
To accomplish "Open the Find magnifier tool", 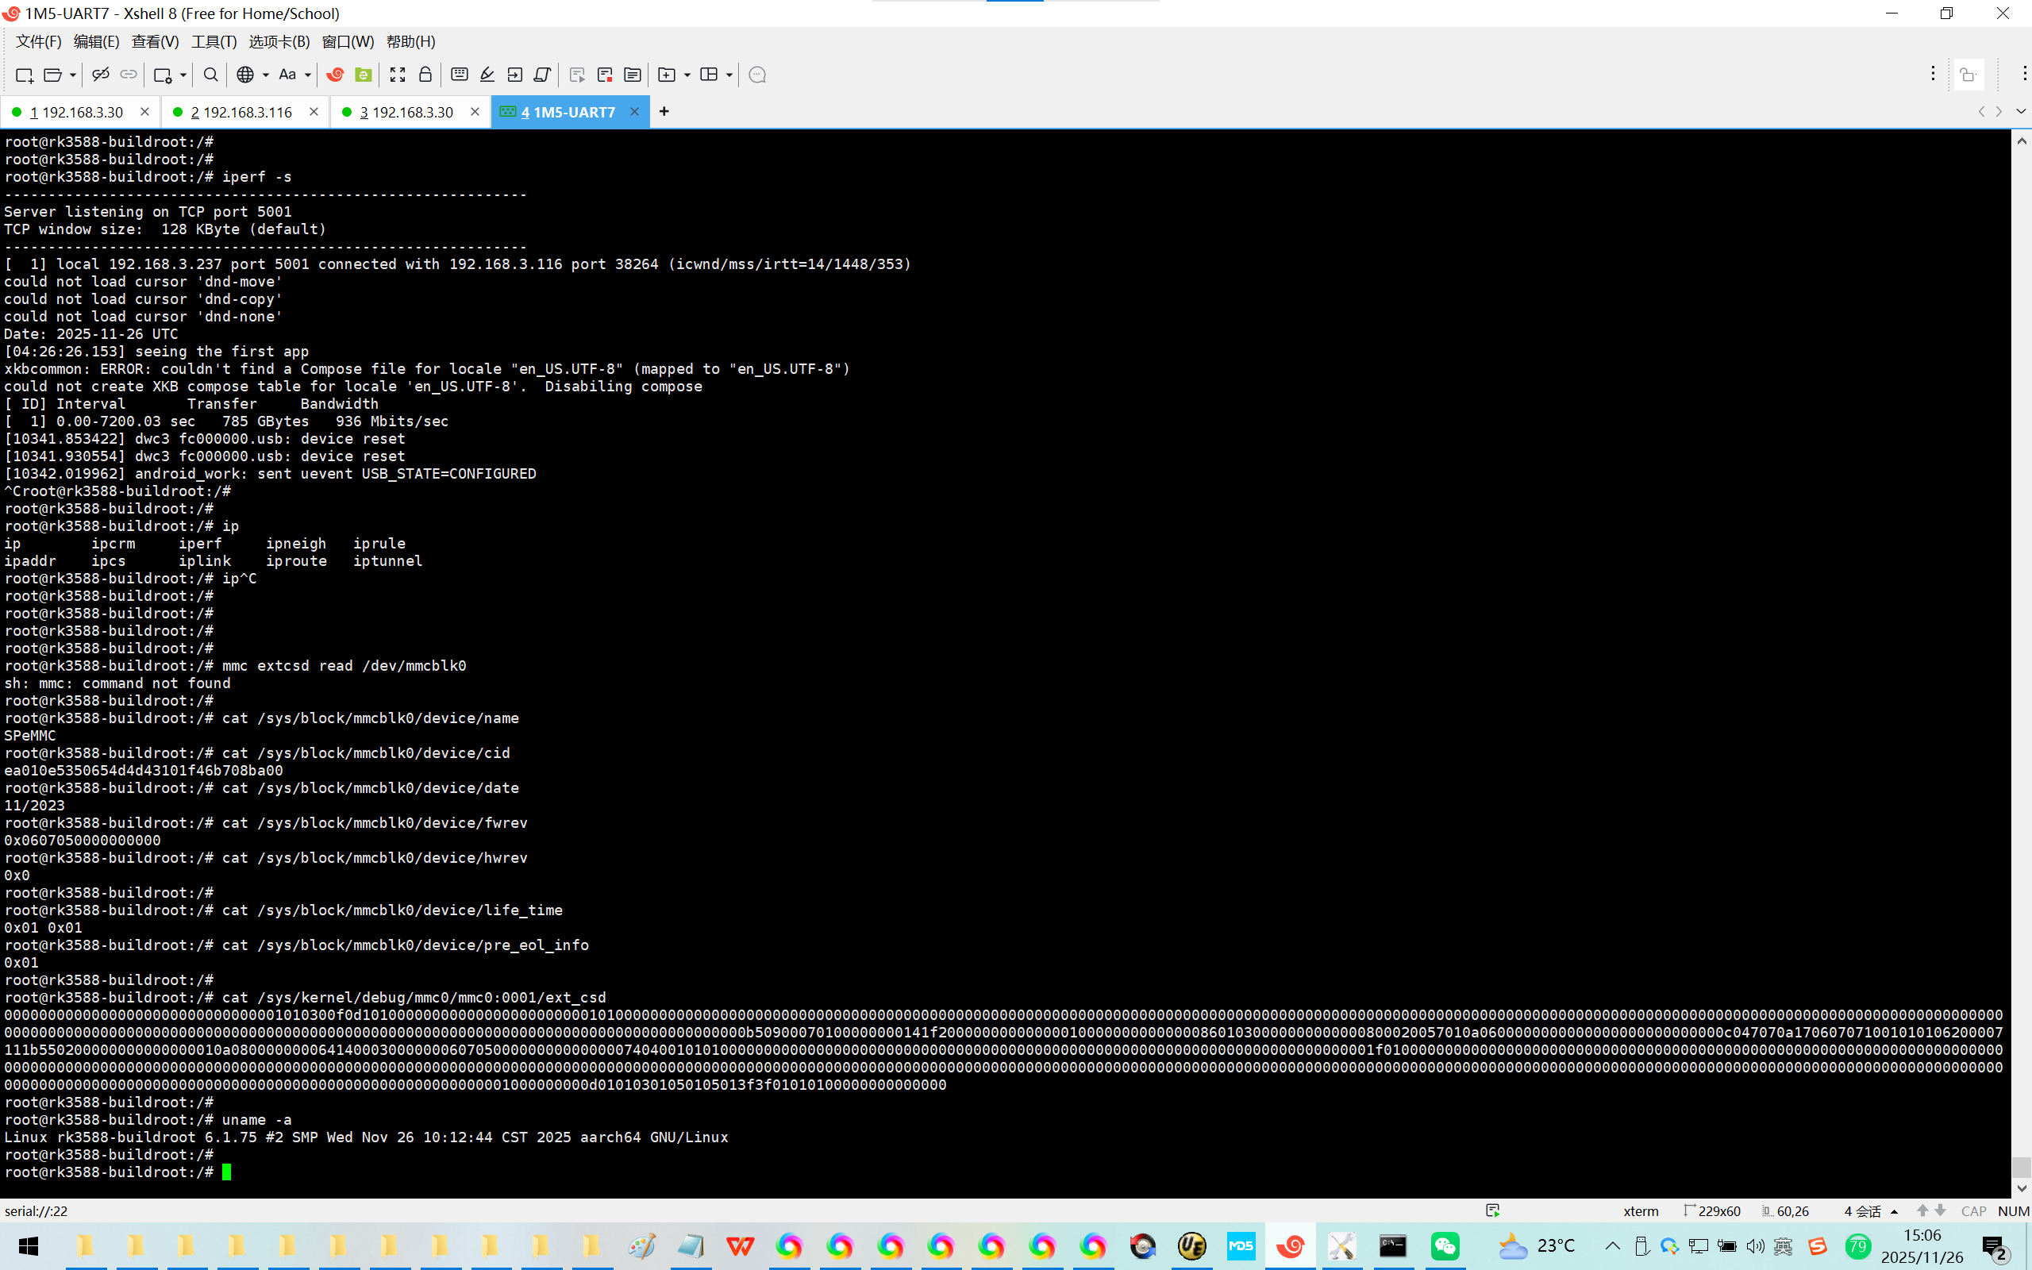I will pos(211,75).
